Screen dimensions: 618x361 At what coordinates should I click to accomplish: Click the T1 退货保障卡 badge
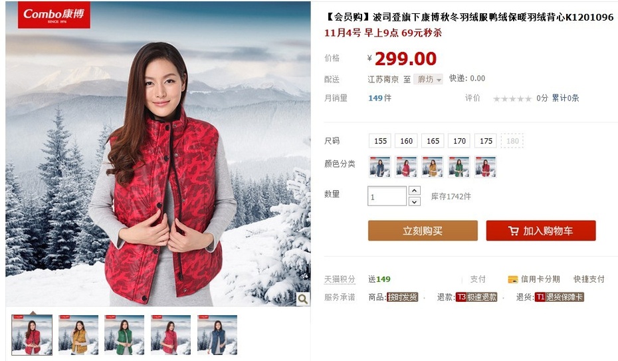[x=559, y=297]
